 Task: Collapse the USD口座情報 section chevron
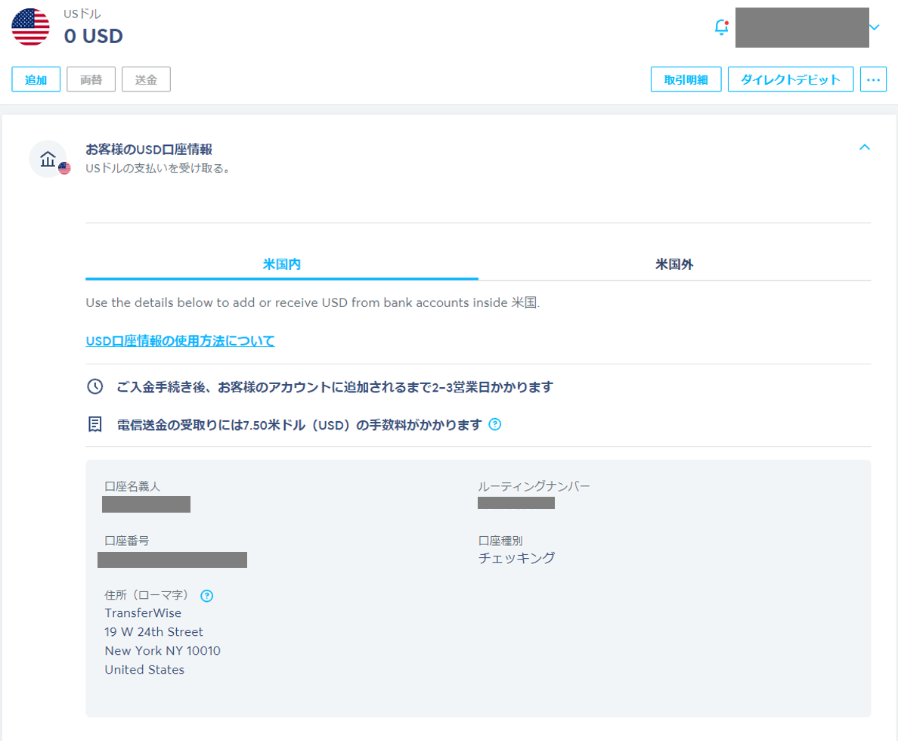point(865,147)
